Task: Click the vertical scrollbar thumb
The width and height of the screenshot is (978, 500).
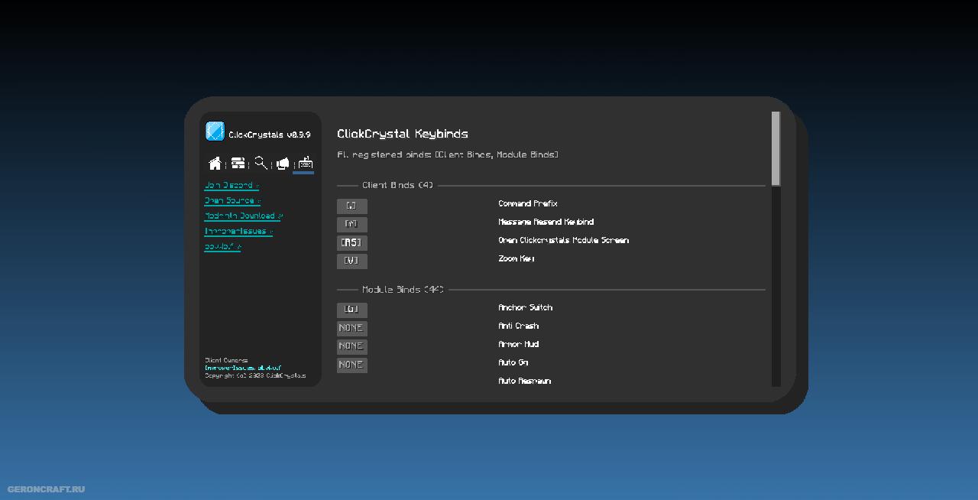Action: coord(776,148)
